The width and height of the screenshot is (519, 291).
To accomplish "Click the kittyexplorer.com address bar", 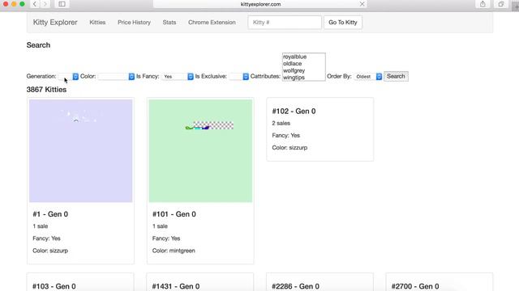I will click(x=260, y=4).
